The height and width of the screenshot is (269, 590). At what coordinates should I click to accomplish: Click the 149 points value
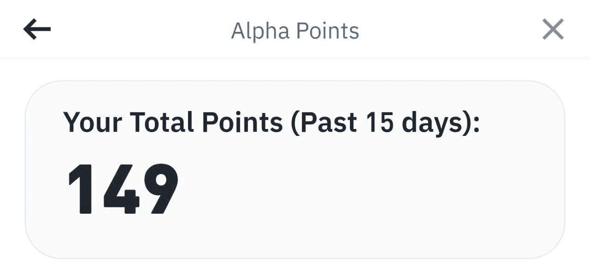point(123,189)
